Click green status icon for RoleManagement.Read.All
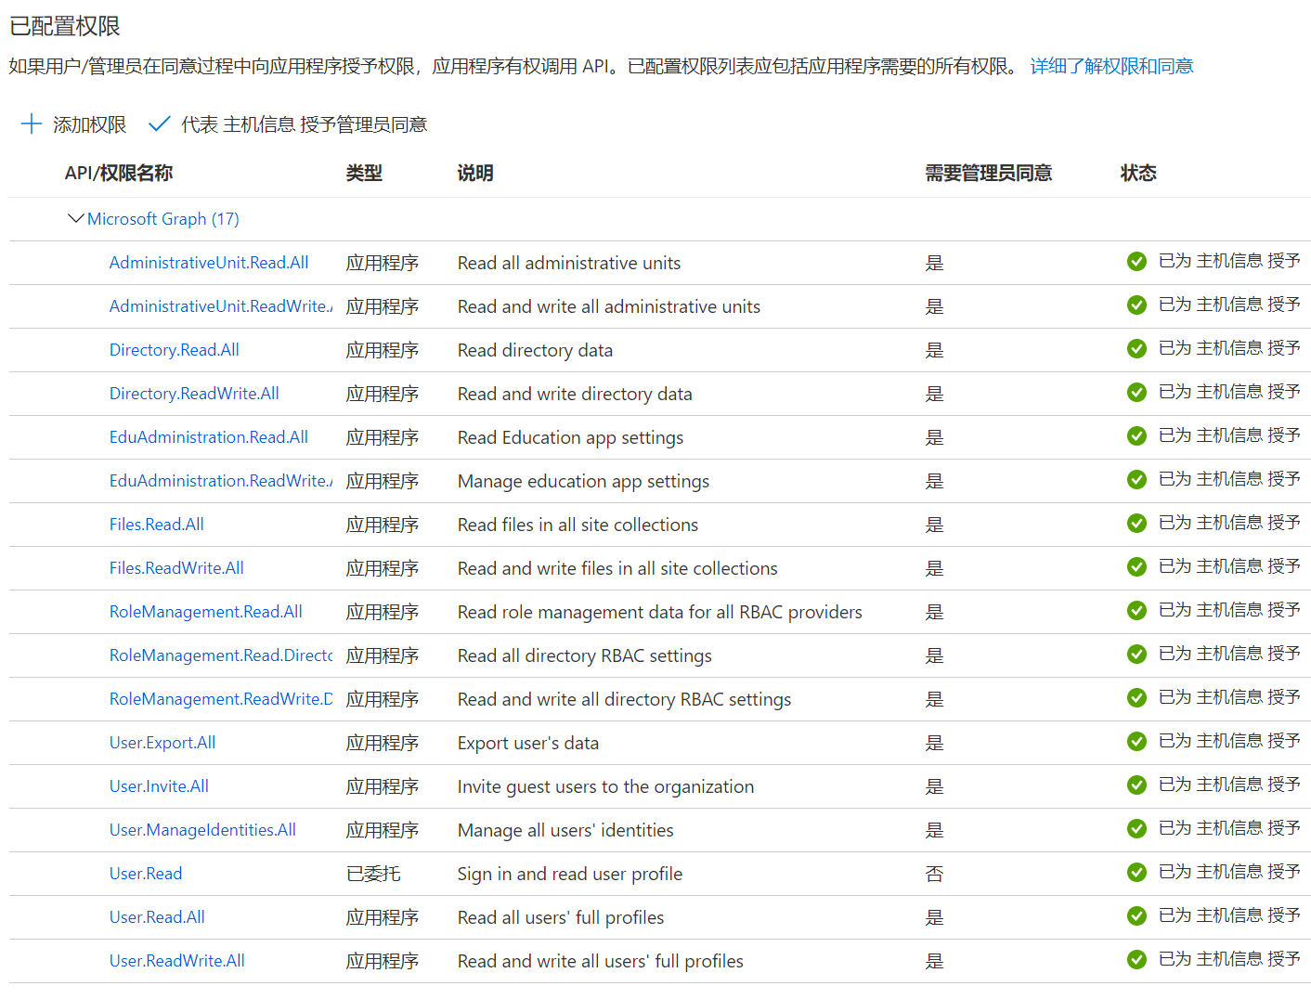This screenshot has width=1311, height=999. (x=1136, y=611)
